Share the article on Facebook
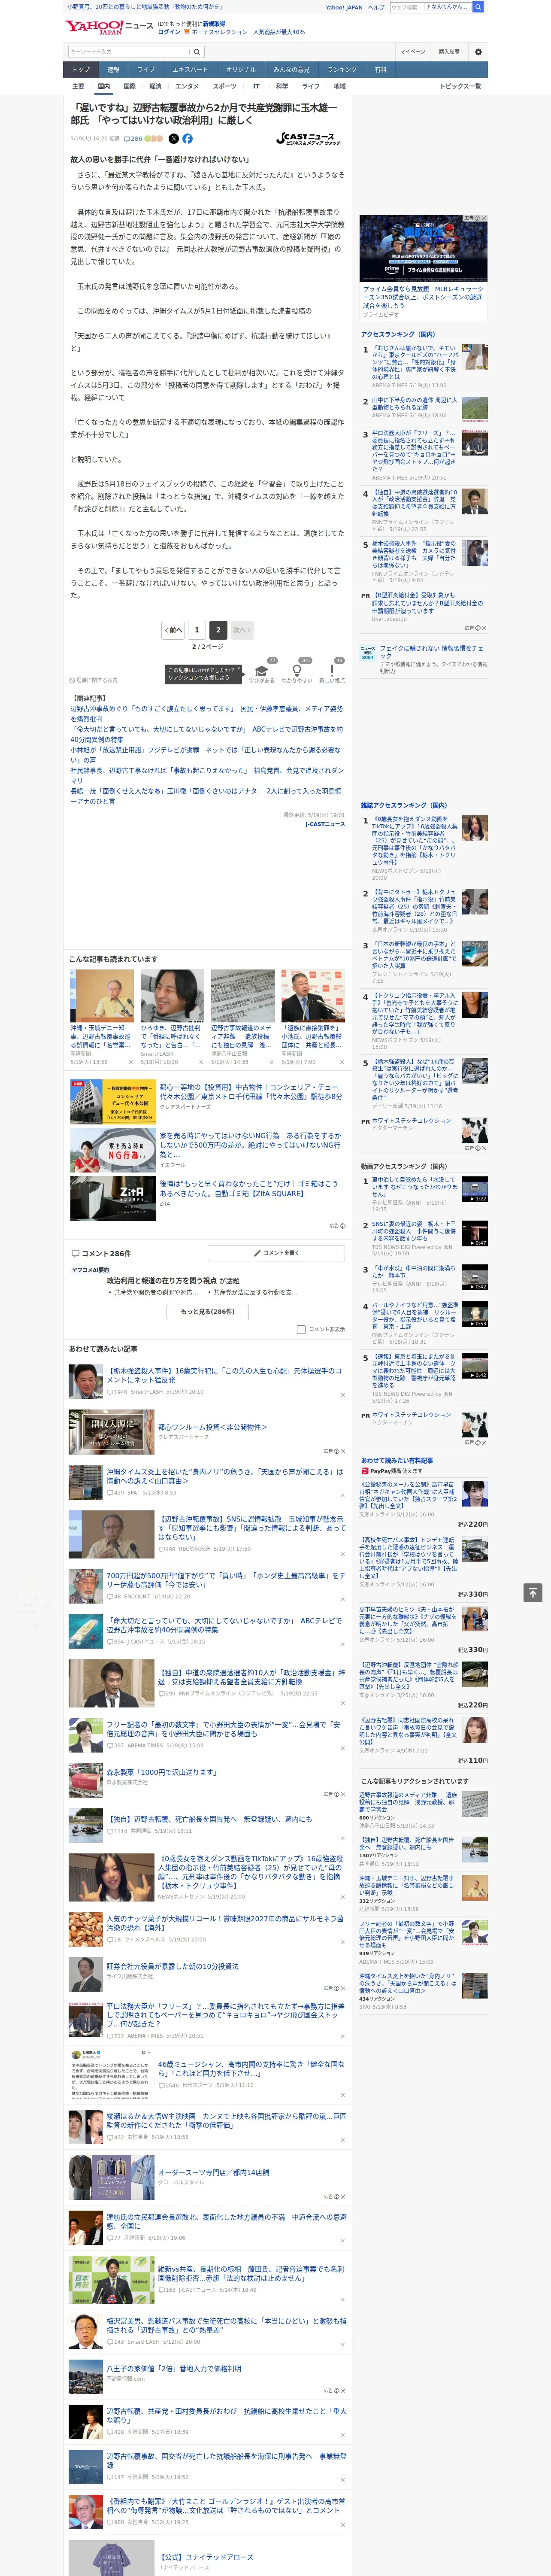Screen dimensions: 551x2576 point(187,139)
